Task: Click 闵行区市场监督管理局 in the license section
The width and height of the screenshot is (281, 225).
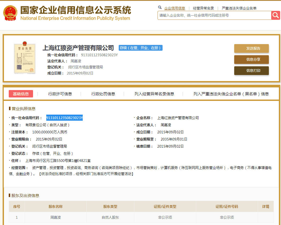Action: coord(49,146)
